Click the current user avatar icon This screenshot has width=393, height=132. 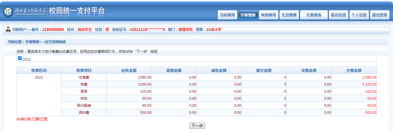pos(8,29)
